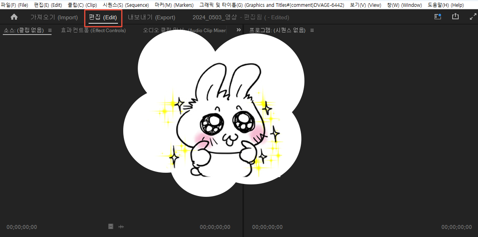Open the Graphics and Titles menu
This screenshot has height=237, width=478.
(x=272, y=5)
